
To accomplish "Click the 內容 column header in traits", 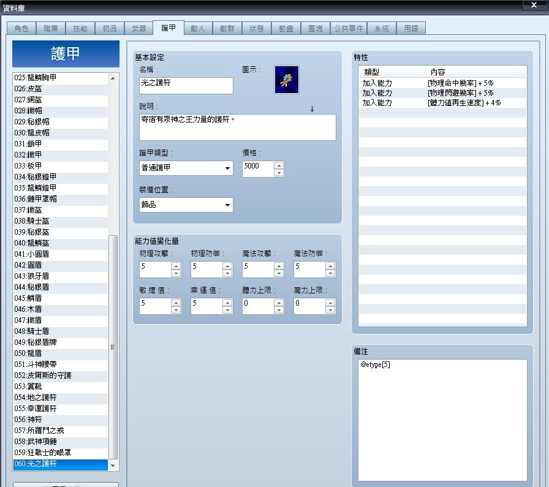I will (470, 72).
